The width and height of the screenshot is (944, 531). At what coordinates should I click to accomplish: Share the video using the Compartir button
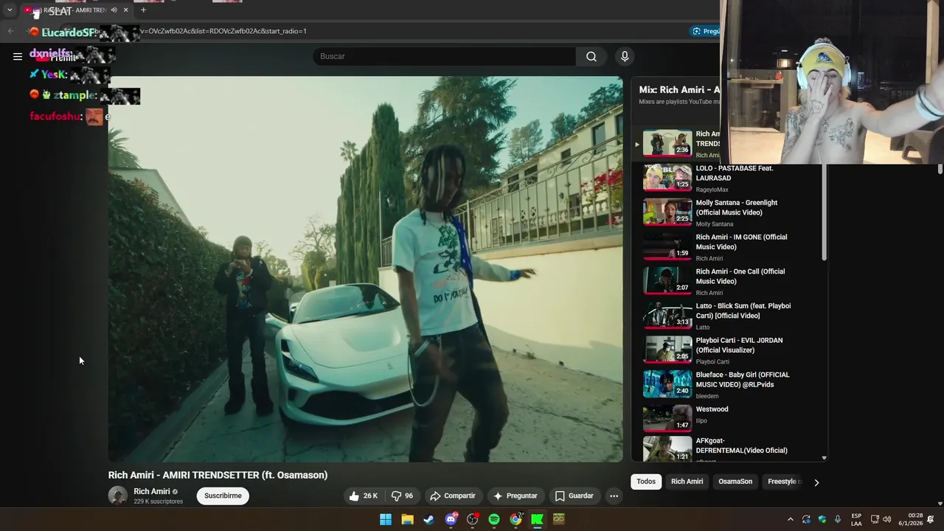pos(453,496)
